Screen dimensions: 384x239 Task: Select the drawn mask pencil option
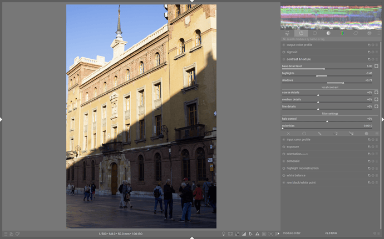click(319, 134)
